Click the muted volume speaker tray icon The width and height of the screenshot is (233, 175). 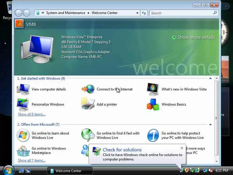pos(211,170)
